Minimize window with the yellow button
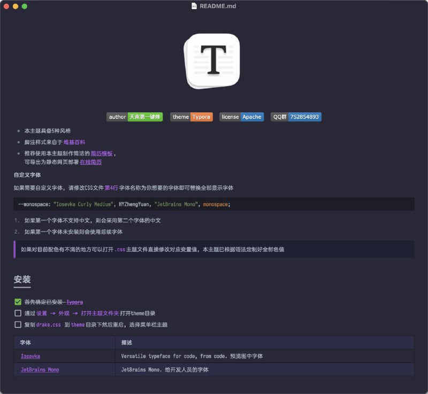Viewport: 428px width, 394px height. 16,6
